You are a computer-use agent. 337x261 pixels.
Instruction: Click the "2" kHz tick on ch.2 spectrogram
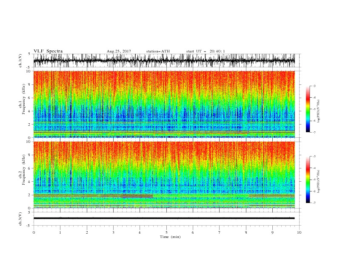30,195
